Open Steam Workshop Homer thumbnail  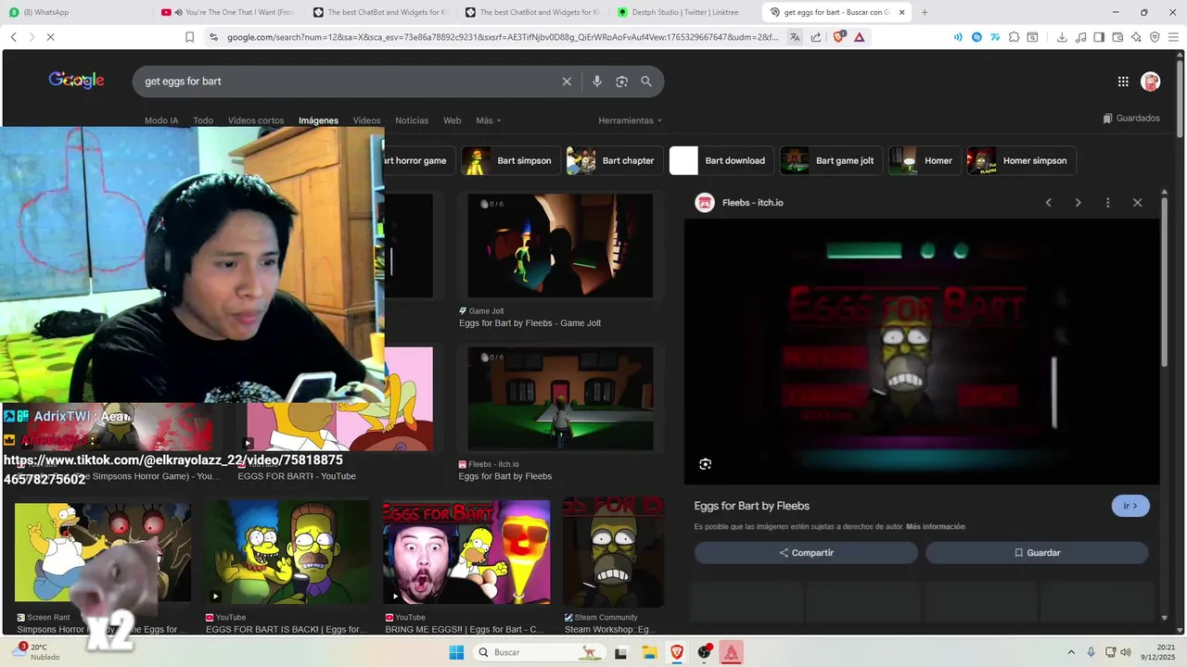[613, 554]
